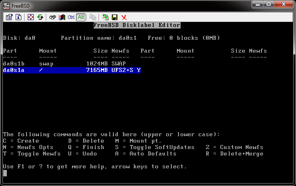Send Ctrl-Alt-Del using the keys icon

pyautogui.click(x=52, y=17)
